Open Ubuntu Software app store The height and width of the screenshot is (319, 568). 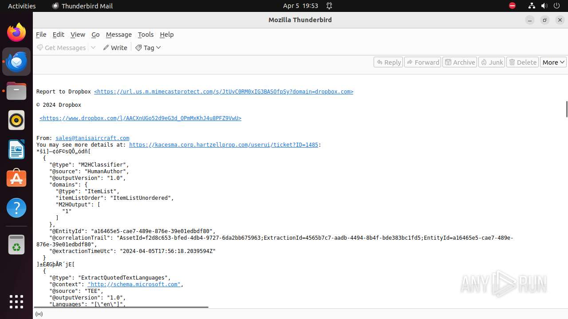click(16, 179)
